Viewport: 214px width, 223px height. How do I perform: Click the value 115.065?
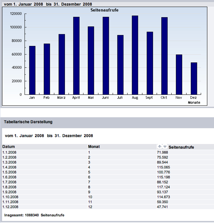(x=163, y=167)
